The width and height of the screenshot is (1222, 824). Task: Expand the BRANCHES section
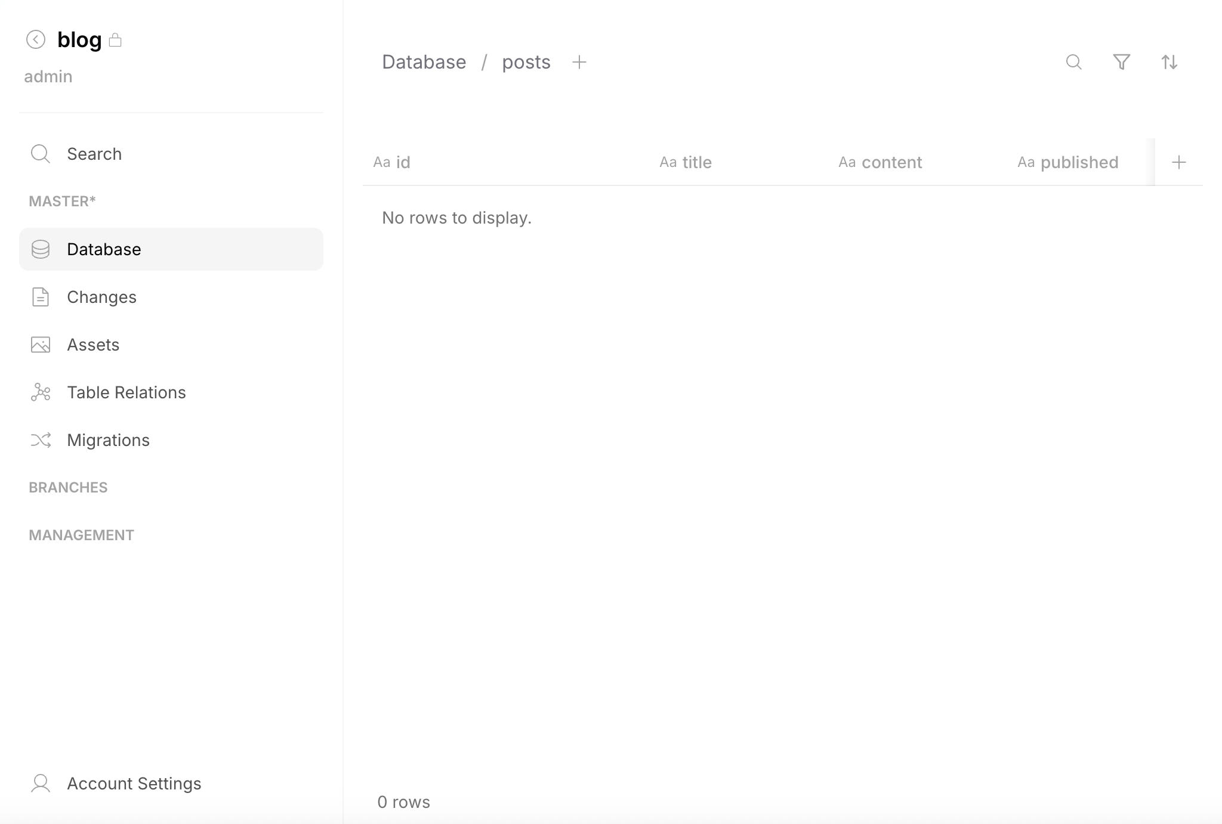68,487
